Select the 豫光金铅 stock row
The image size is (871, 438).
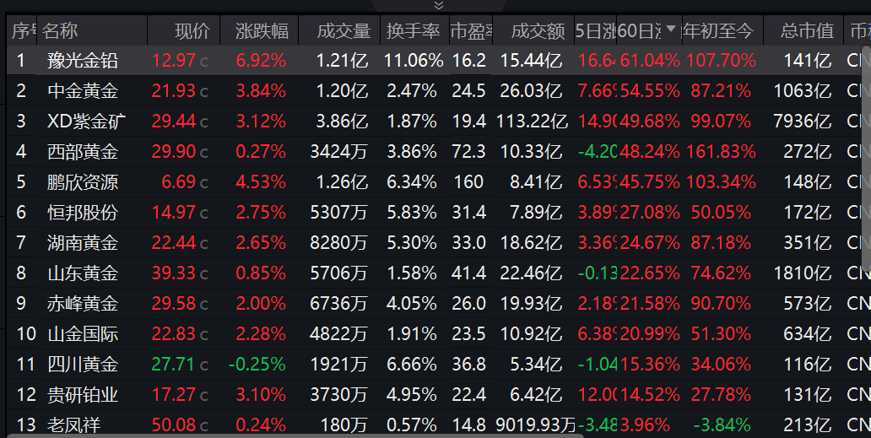coord(83,61)
